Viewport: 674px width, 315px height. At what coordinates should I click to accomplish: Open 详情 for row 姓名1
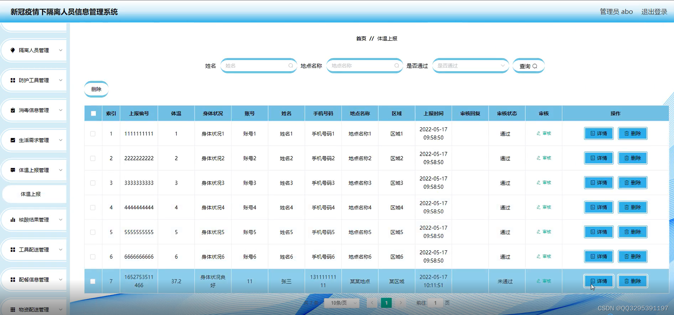tap(599, 133)
